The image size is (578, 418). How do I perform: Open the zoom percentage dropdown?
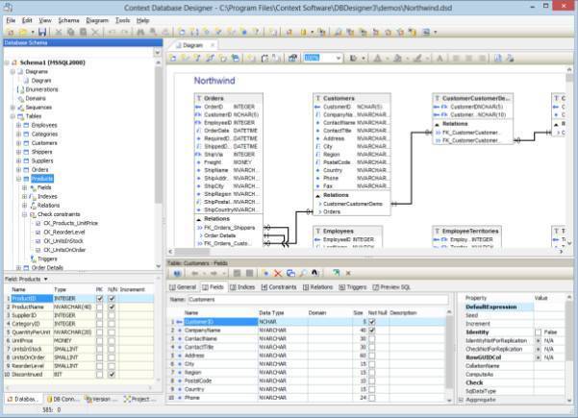click(x=339, y=58)
